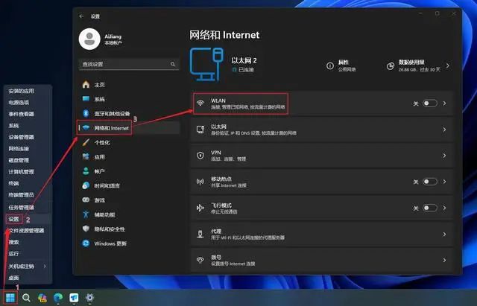Open Windows 更新 update settings
Viewport: 477px width, 306px height.
point(110,243)
